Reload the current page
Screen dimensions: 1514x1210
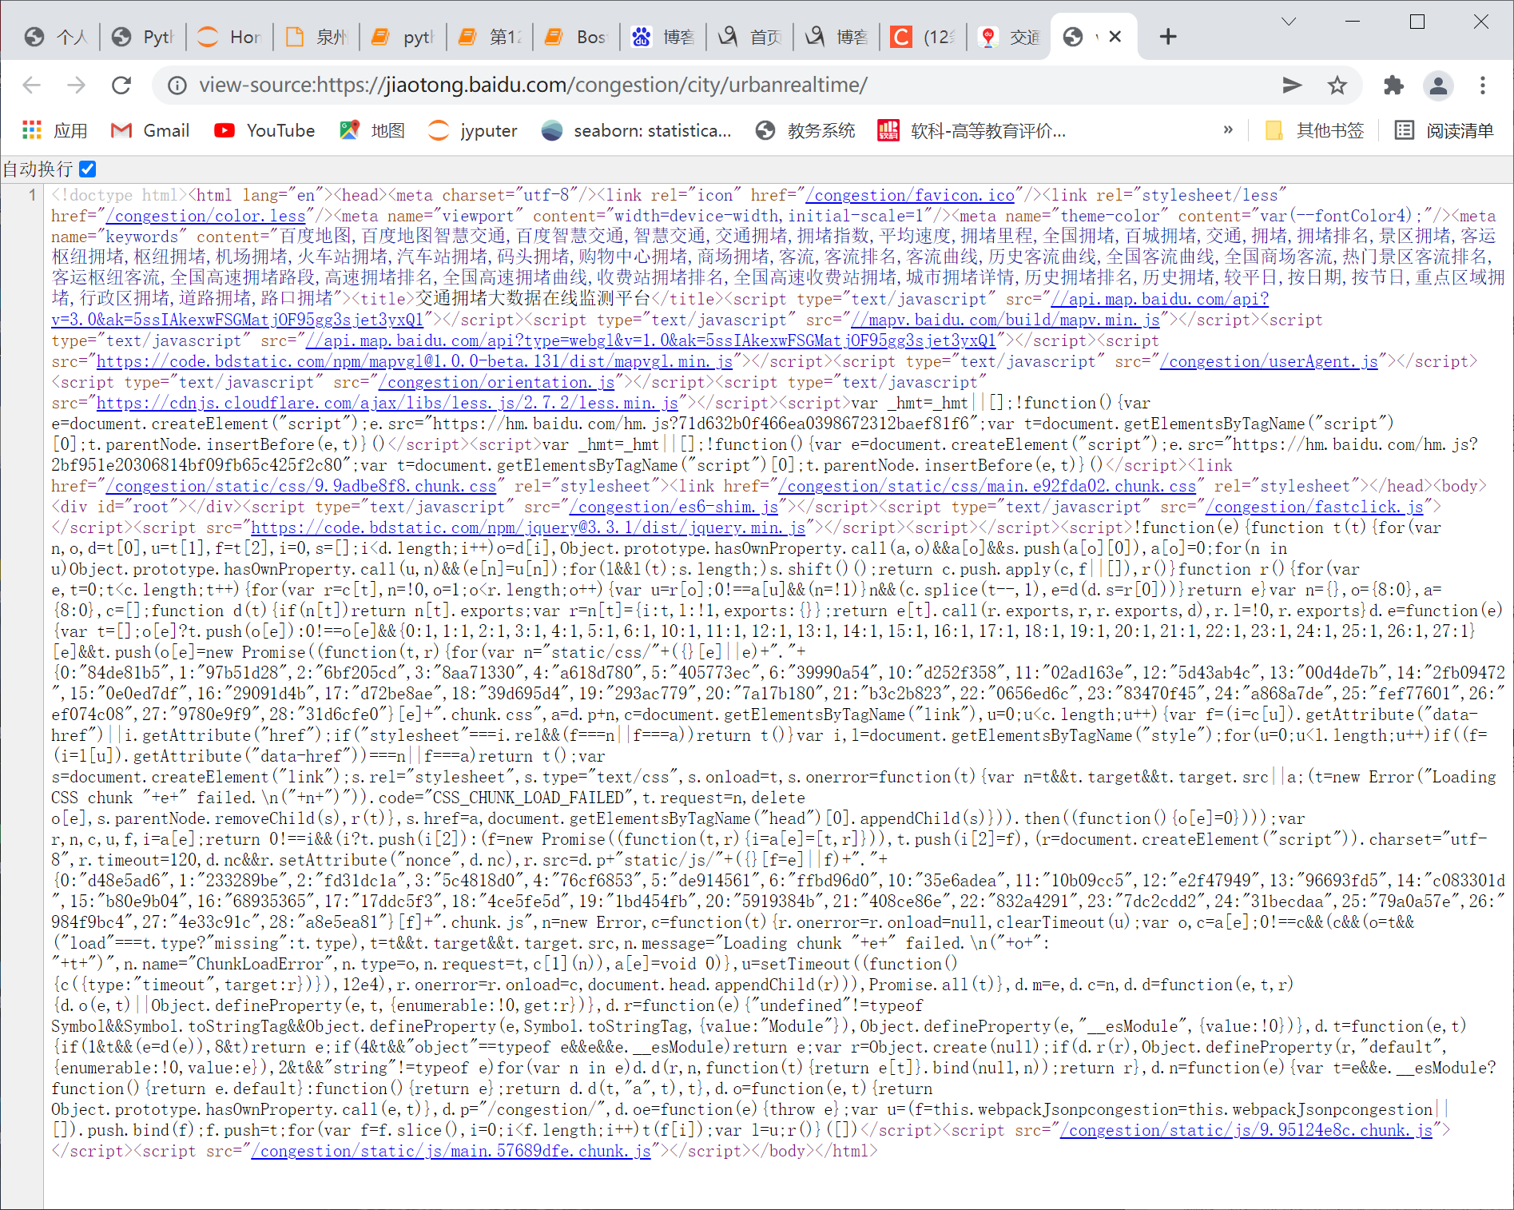click(121, 85)
